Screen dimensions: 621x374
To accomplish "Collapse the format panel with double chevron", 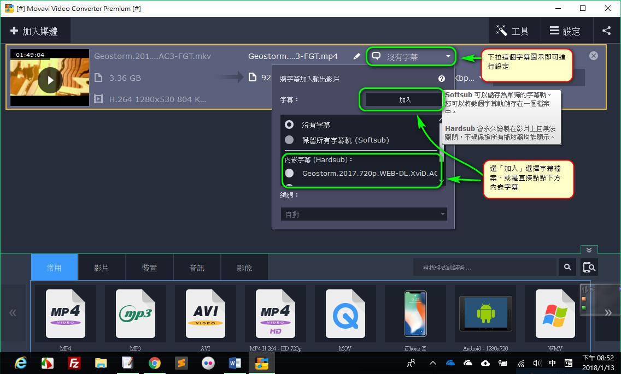I will 589,250.
